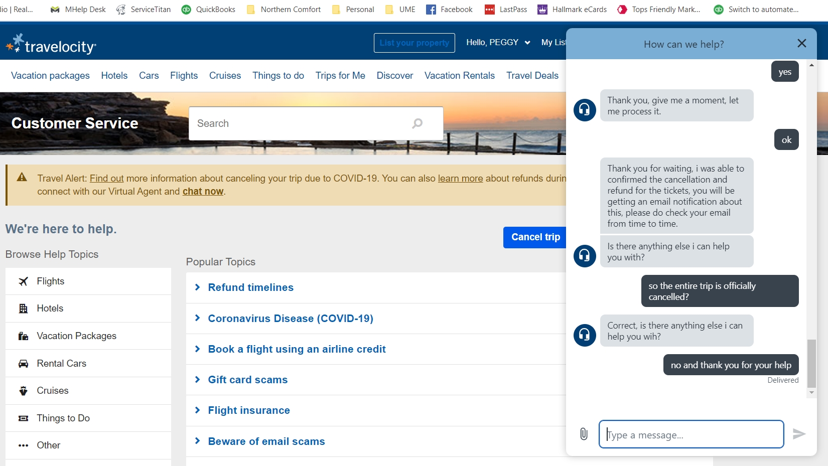Open the Northern Comfort bookmark folder
The width and height of the screenshot is (828, 466).
click(x=284, y=10)
